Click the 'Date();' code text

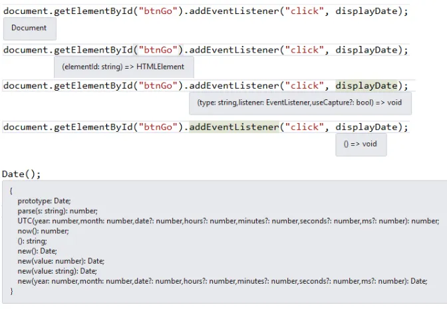point(21,174)
